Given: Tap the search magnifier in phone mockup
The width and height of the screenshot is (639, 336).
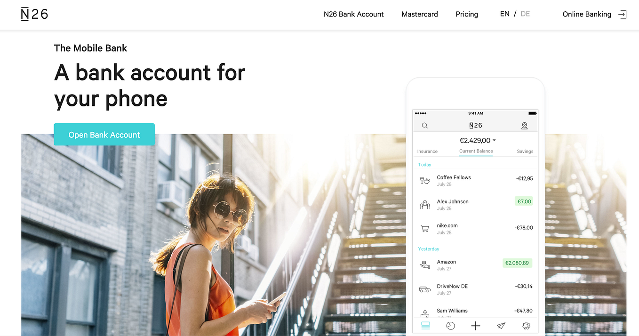Looking at the screenshot, I should 424,126.
